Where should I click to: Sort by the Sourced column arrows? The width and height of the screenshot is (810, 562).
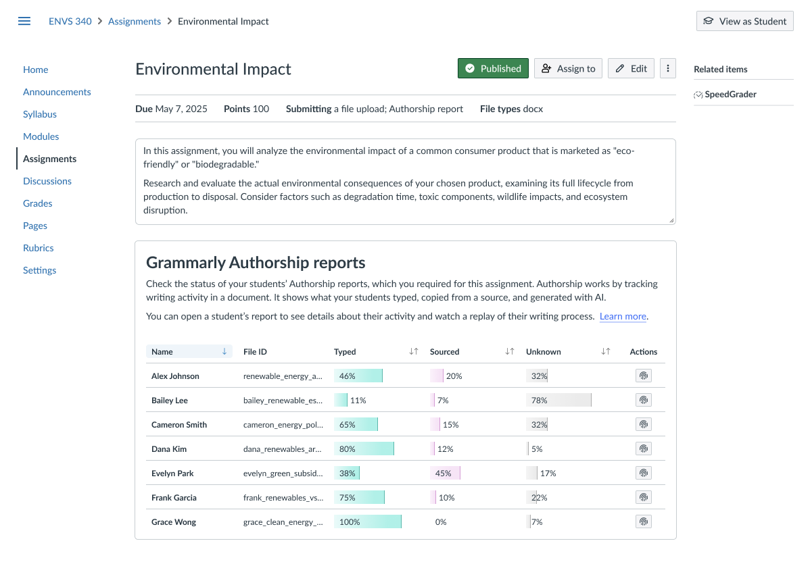pos(509,351)
